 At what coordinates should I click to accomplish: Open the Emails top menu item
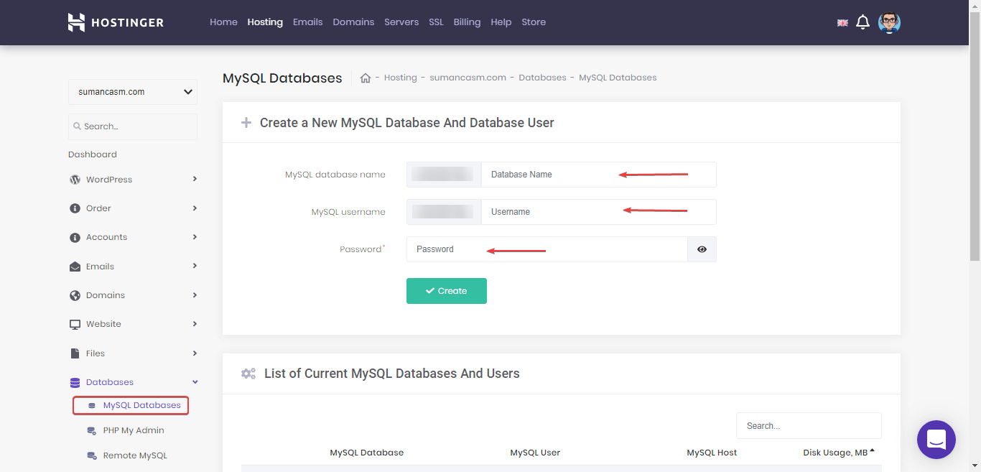point(307,22)
